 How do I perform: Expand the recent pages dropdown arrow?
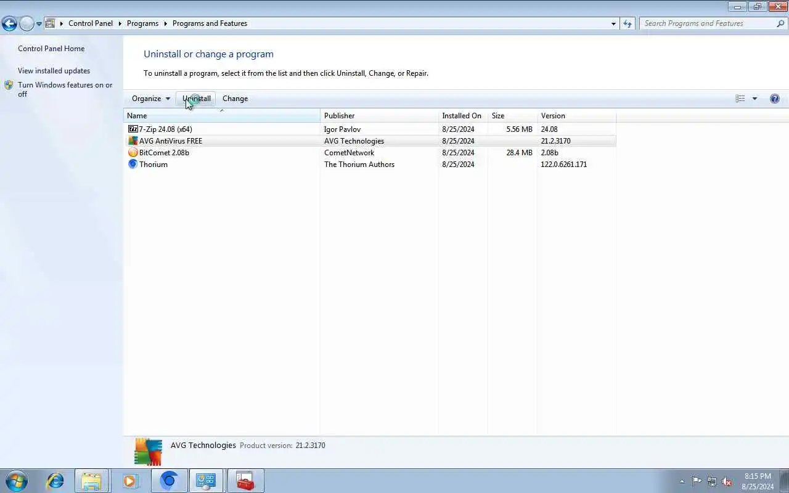[x=39, y=23]
